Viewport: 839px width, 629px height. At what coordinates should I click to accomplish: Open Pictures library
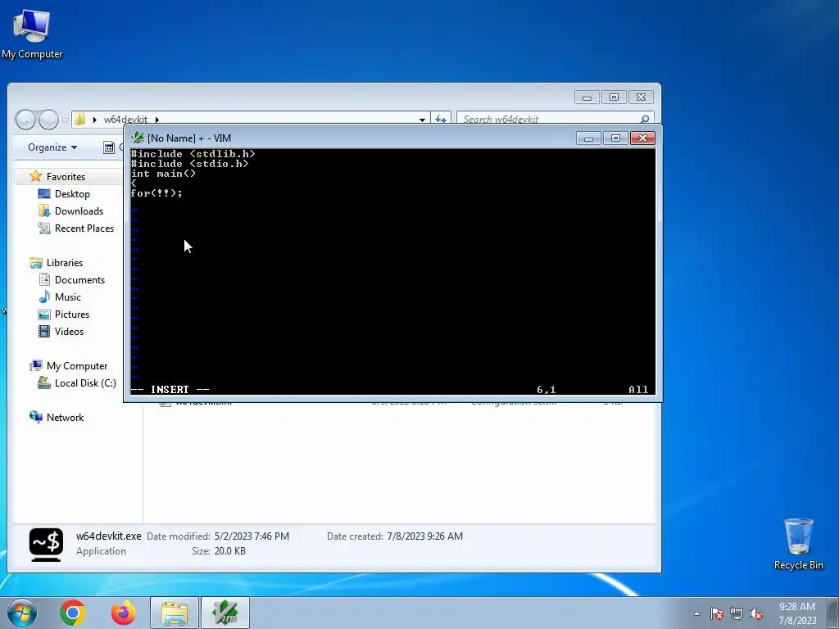[72, 314]
